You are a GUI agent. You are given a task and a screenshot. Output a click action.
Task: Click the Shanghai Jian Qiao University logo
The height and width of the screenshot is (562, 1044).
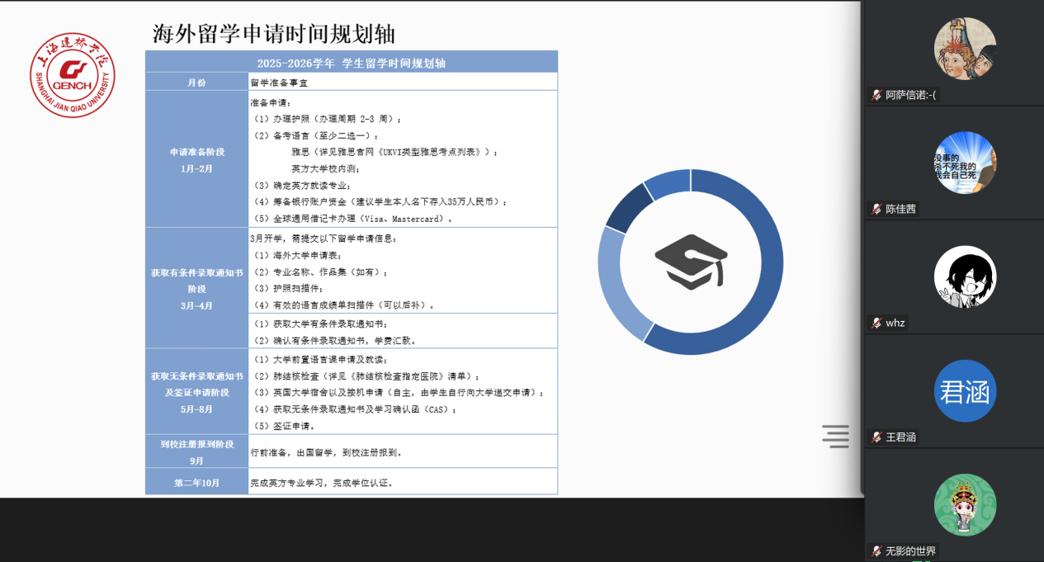(73, 75)
